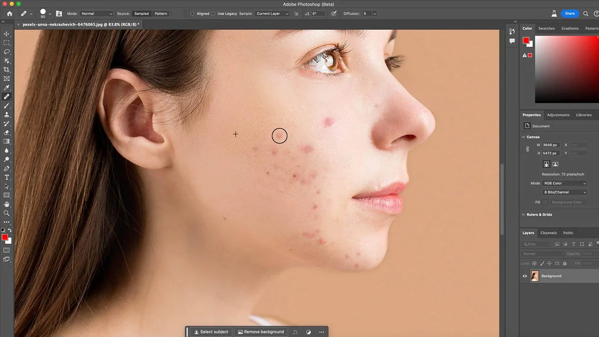
Task: Select the Blur tool
Action: click(7, 151)
